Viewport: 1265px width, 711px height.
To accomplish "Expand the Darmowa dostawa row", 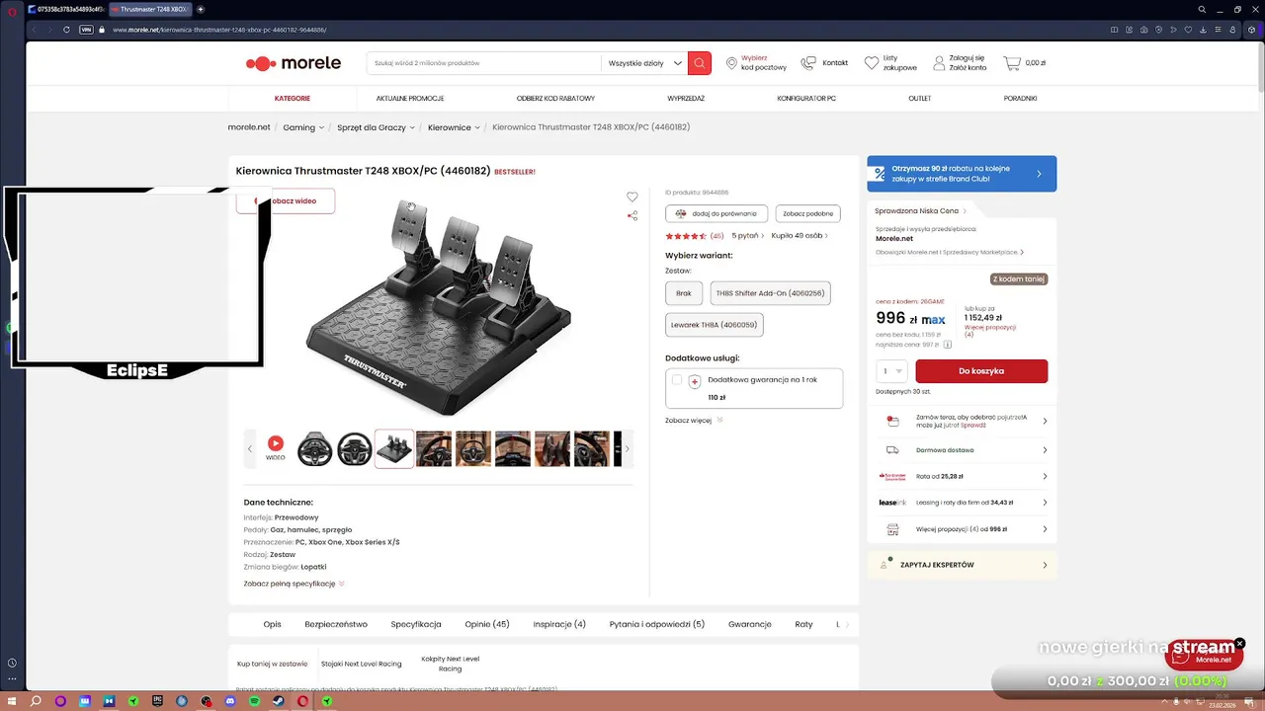I will (x=962, y=450).
